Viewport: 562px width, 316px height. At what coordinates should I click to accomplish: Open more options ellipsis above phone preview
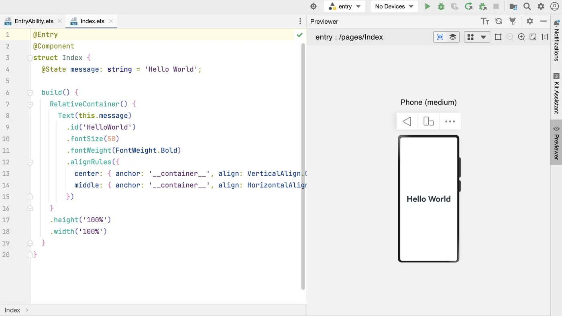click(x=450, y=121)
